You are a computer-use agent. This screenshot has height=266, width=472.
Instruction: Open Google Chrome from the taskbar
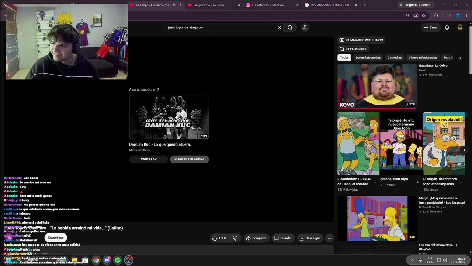tap(96, 260)
